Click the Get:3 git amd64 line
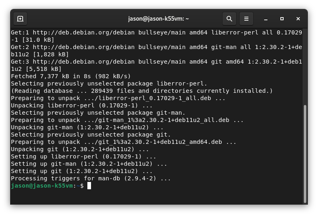 pos(156,65)
